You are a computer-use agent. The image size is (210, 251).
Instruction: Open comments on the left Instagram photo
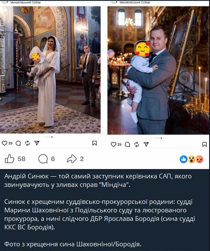(18, 143)
